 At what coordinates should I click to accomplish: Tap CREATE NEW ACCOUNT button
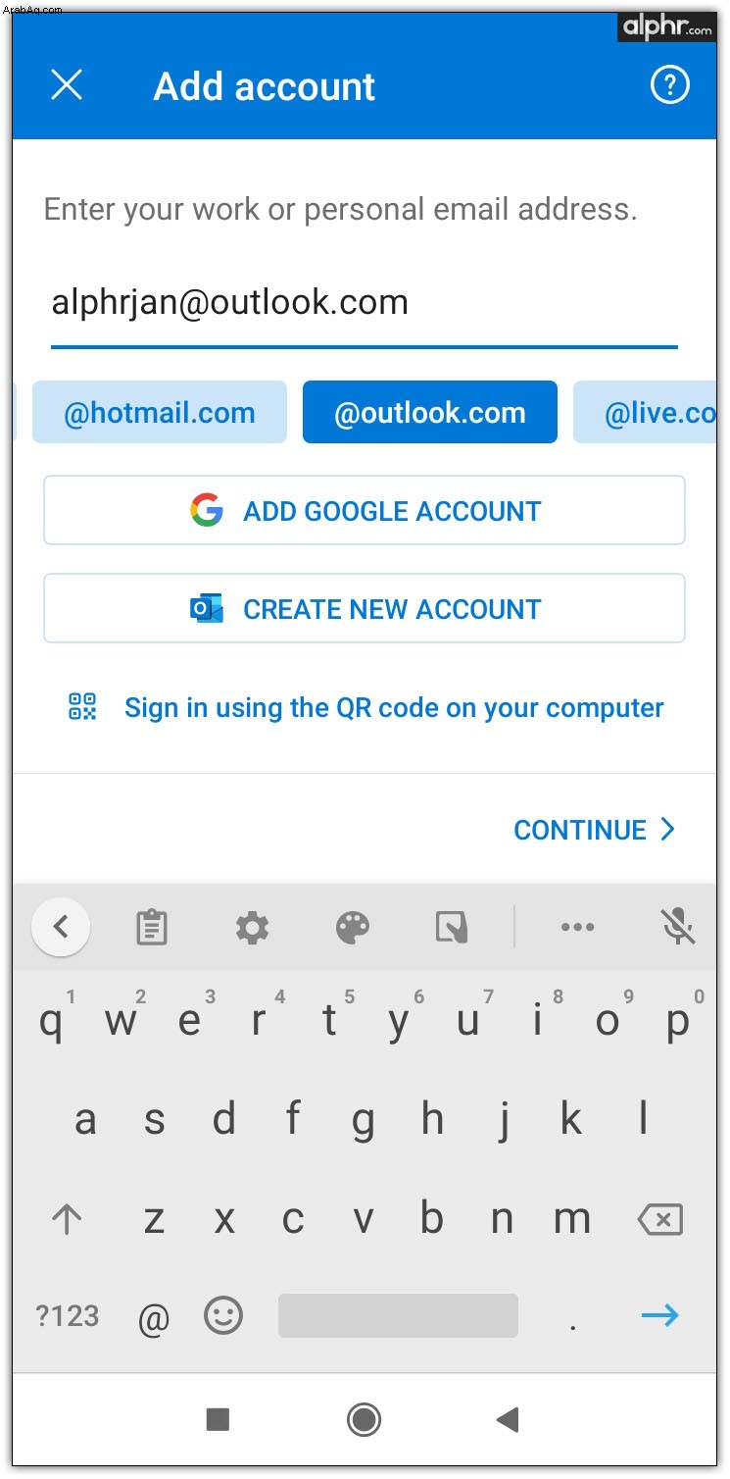coord(365,608)
